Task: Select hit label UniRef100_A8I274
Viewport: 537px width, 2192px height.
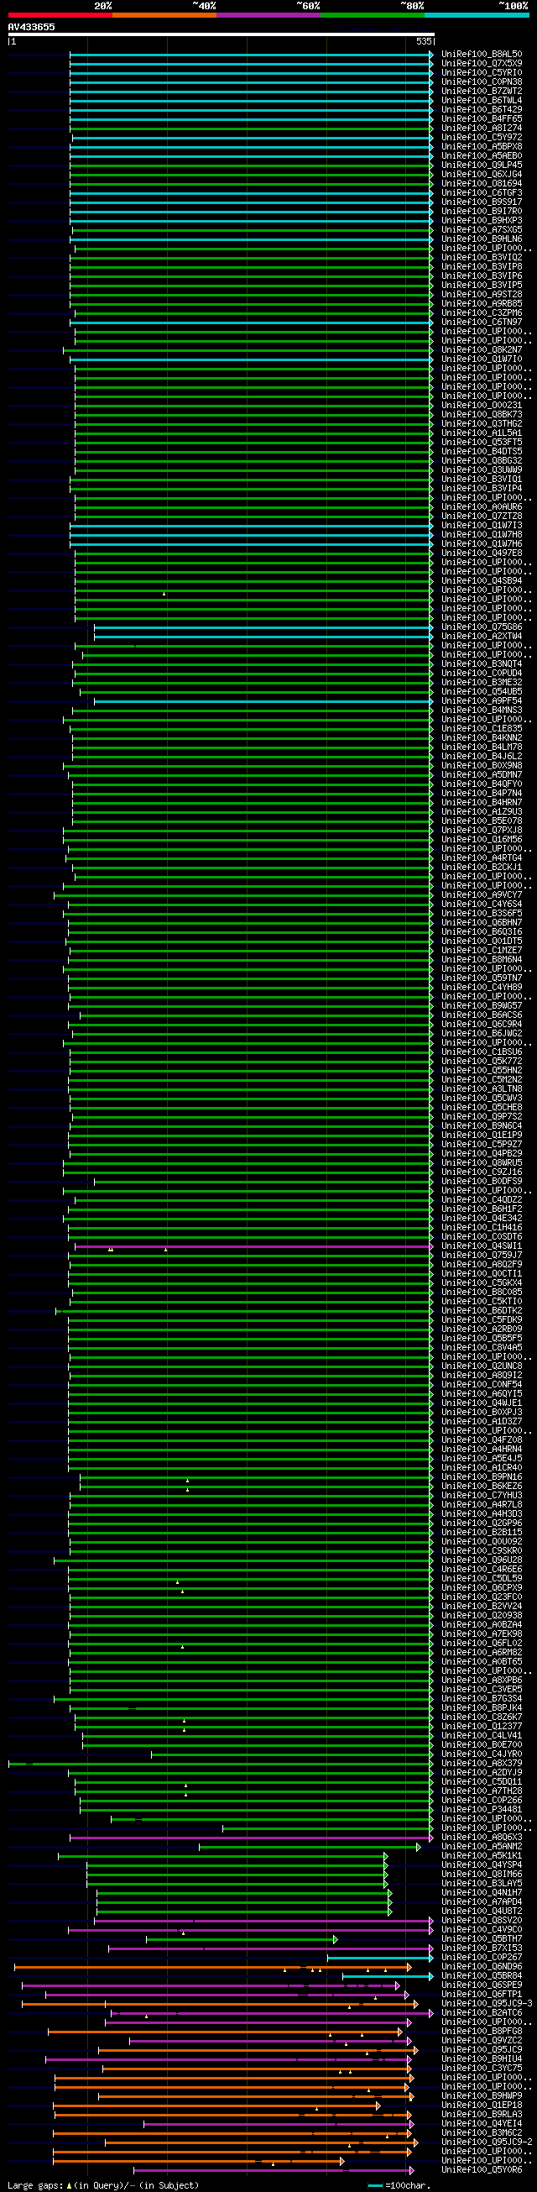Action: pyautogui.click(x=482, y=128)
